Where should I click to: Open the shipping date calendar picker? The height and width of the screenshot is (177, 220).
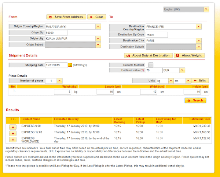70,65
